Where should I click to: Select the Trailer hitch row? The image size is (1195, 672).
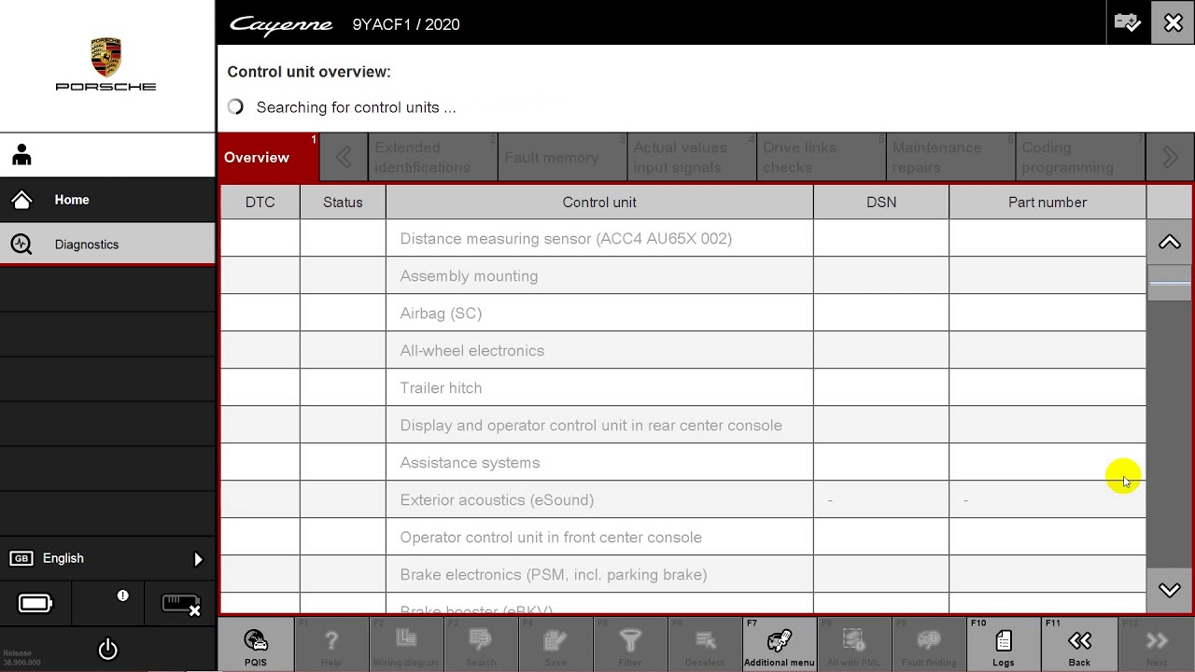(682, 387)
